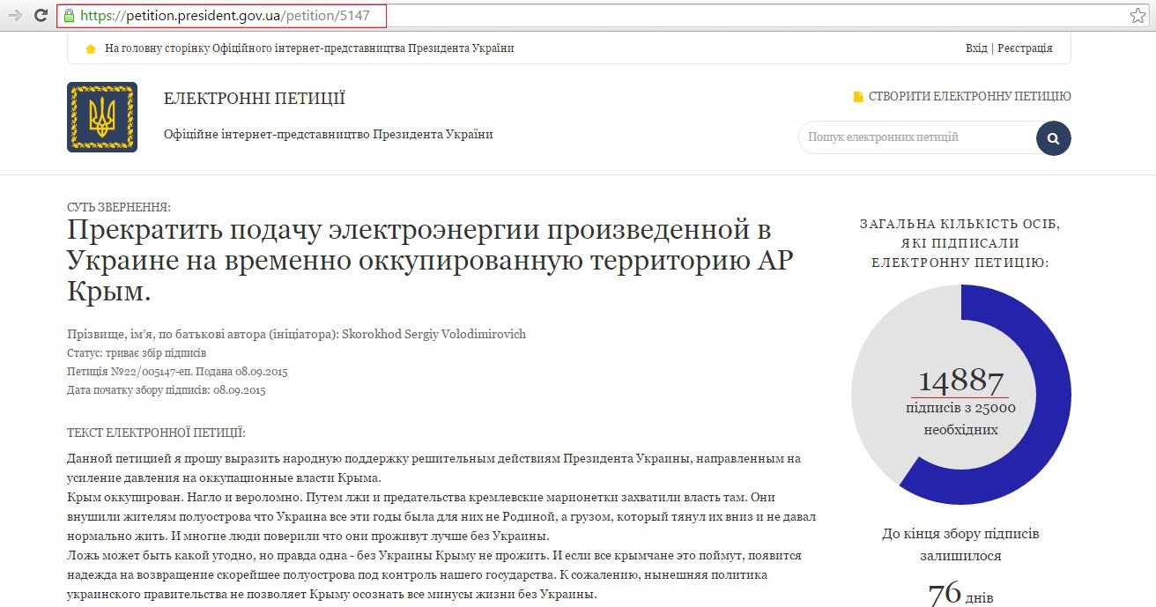Click the 'ЕЛЕКТРОННІ ПЕТИЦІЇ' site heading
Screen dimensions: 1156x607
pos(255,99)
